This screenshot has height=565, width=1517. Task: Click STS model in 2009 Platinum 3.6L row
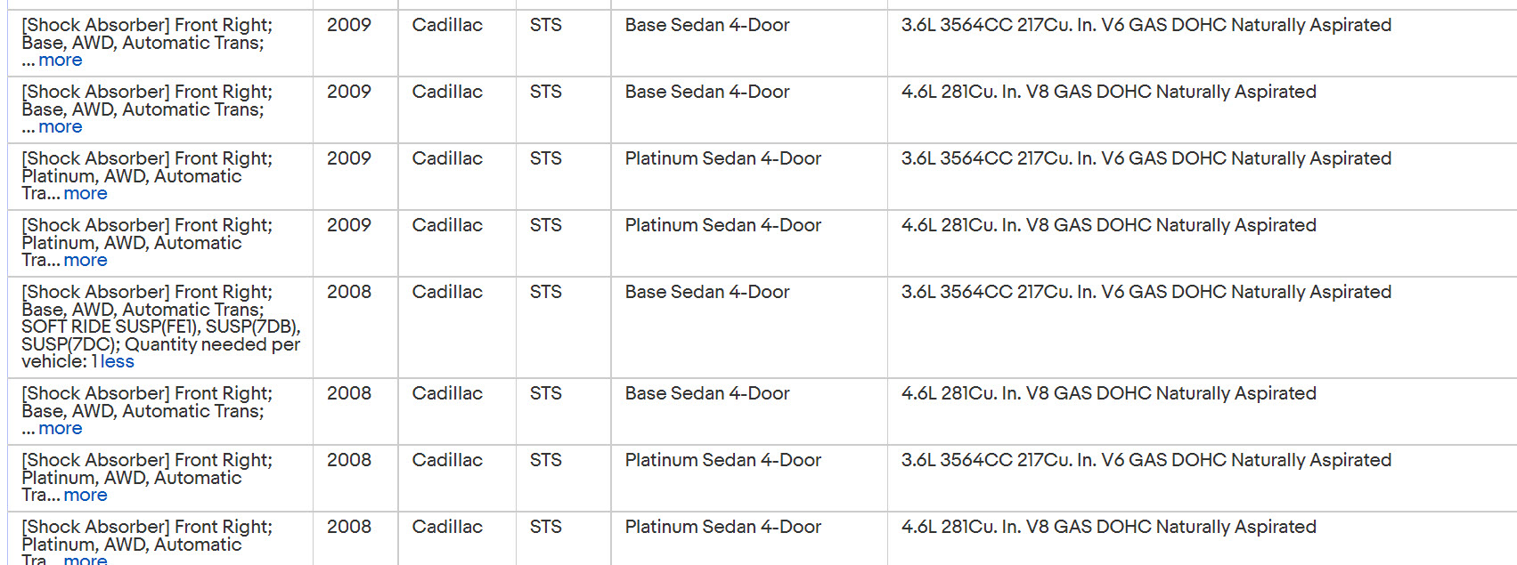click(545, 158)
